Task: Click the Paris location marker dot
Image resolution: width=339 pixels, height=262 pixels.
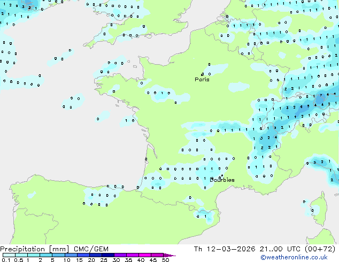Action: [x=202, y=74]
